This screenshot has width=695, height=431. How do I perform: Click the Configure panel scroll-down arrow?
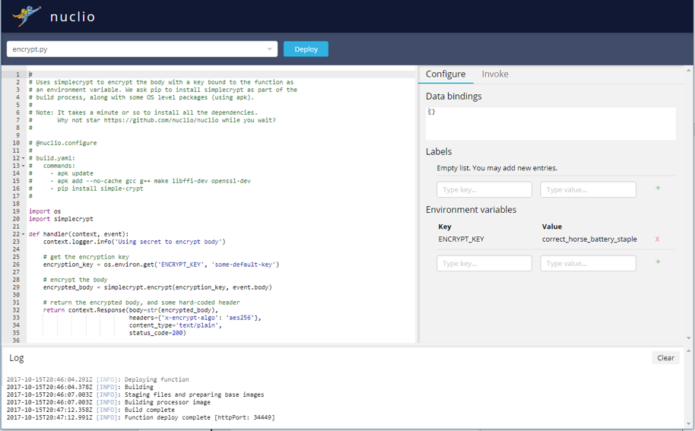pyautogui.click(x=689, y=338)
